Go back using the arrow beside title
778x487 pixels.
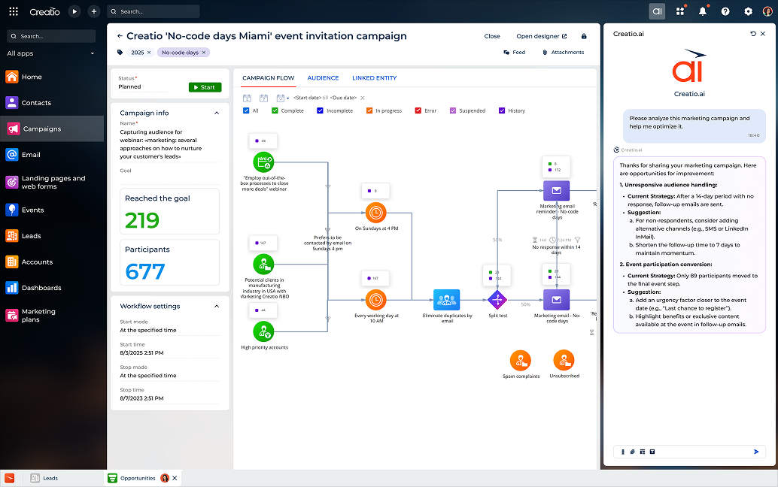[x=120, y=36]
